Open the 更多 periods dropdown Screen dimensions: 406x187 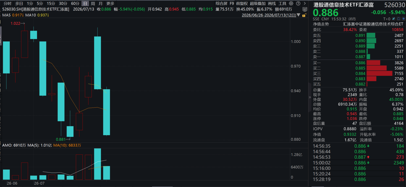click(110, 4)
